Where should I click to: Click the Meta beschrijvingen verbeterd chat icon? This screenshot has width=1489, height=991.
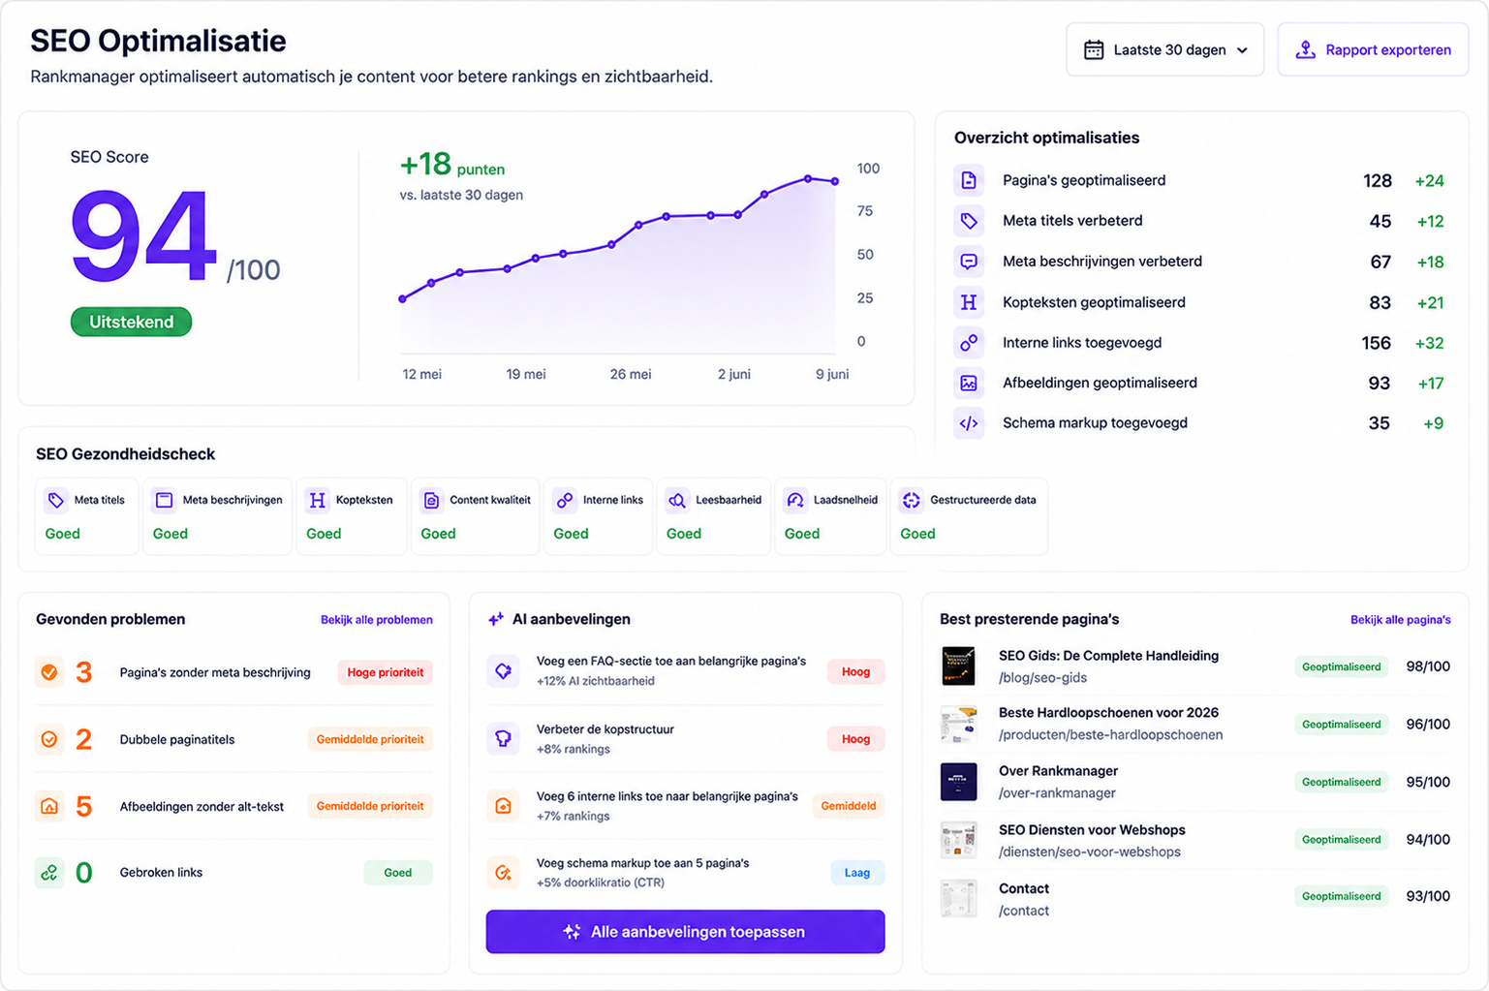(x=969, y=262)
